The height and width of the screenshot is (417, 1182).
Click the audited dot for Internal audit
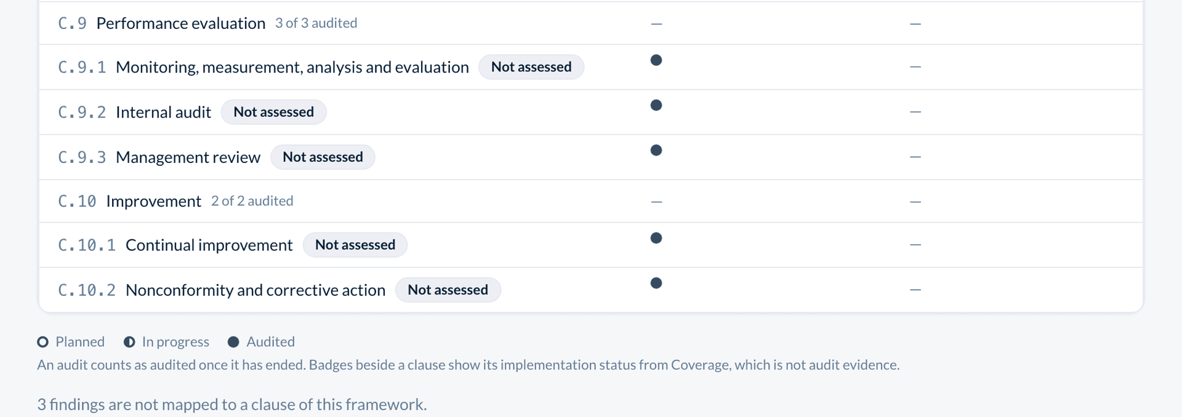[x=656, y=105]
